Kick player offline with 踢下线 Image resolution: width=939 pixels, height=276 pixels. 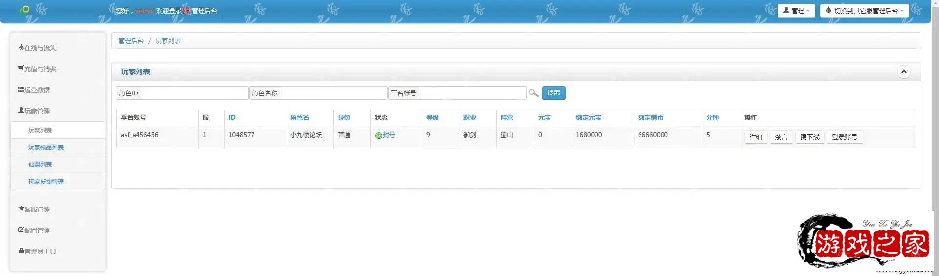[x=809, y=137]
